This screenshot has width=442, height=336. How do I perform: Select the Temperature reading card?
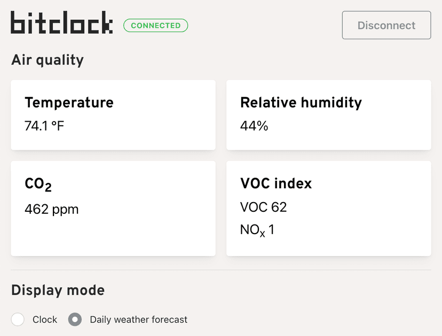tap(113, 115)
